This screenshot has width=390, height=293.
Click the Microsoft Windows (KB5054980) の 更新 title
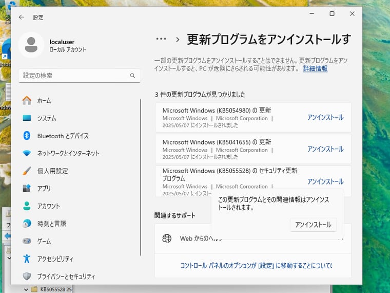pos(217,111)
